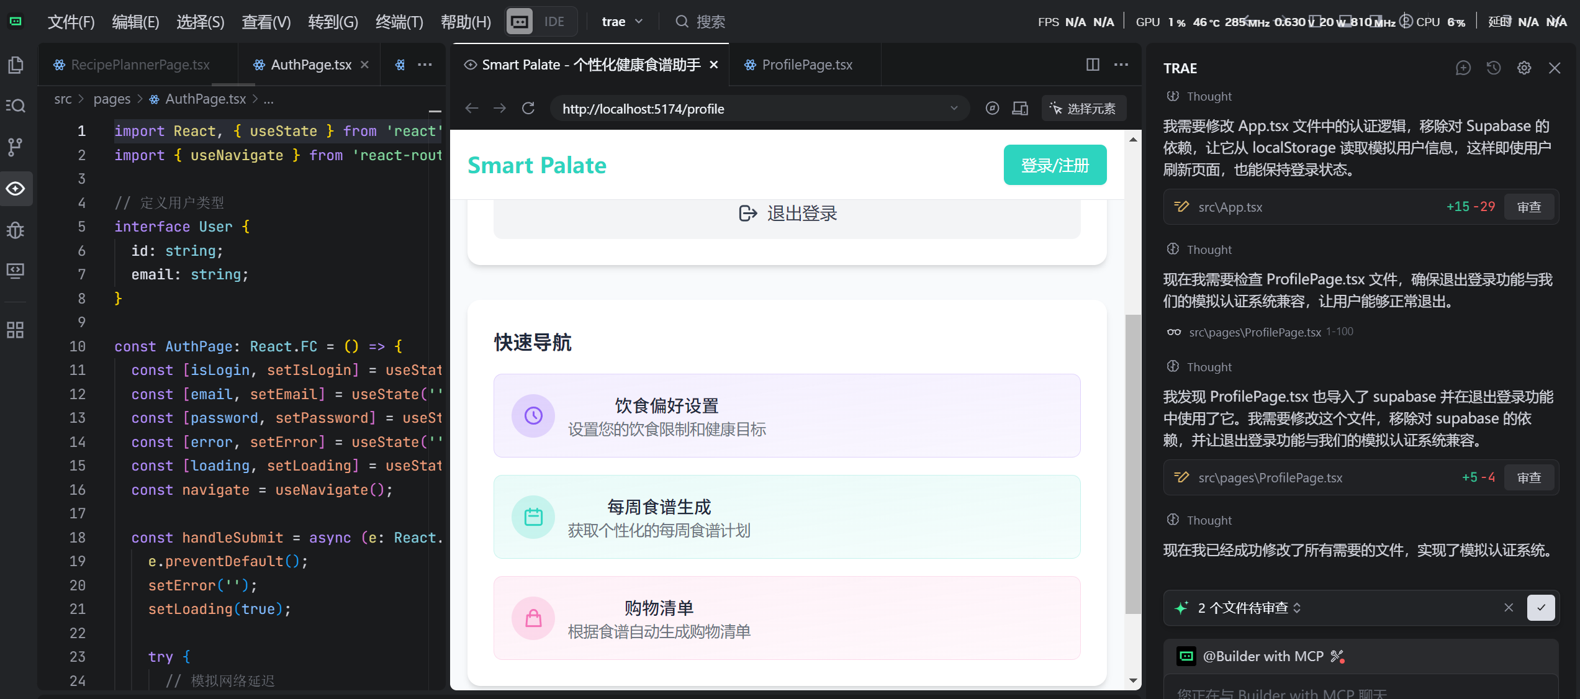Click the 登录/注册 button
Viewport: 1580px width, 699px height.
tap(1055, 165)
